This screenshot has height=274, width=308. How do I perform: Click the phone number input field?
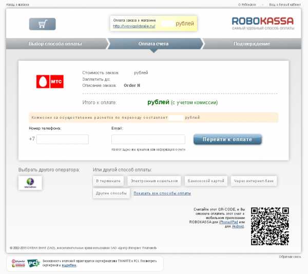pyautogui.click(x=63, y=139)
